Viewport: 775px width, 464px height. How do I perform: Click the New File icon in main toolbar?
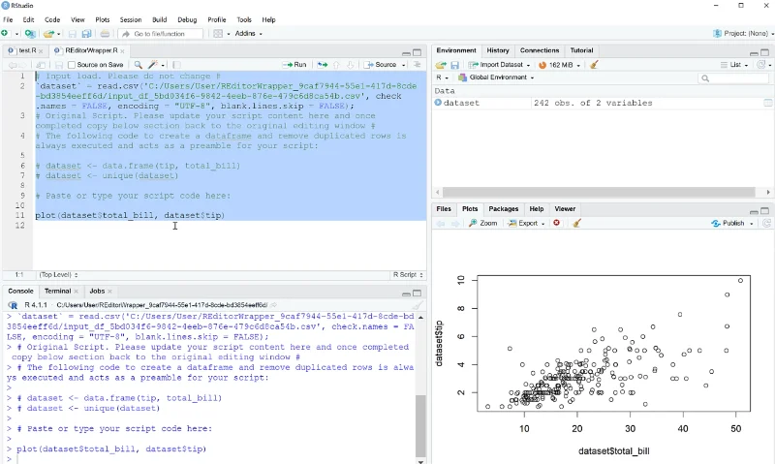click(5, 34)
